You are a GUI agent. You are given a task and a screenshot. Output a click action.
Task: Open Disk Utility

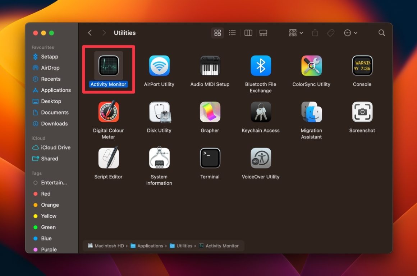tap(159, 112)
